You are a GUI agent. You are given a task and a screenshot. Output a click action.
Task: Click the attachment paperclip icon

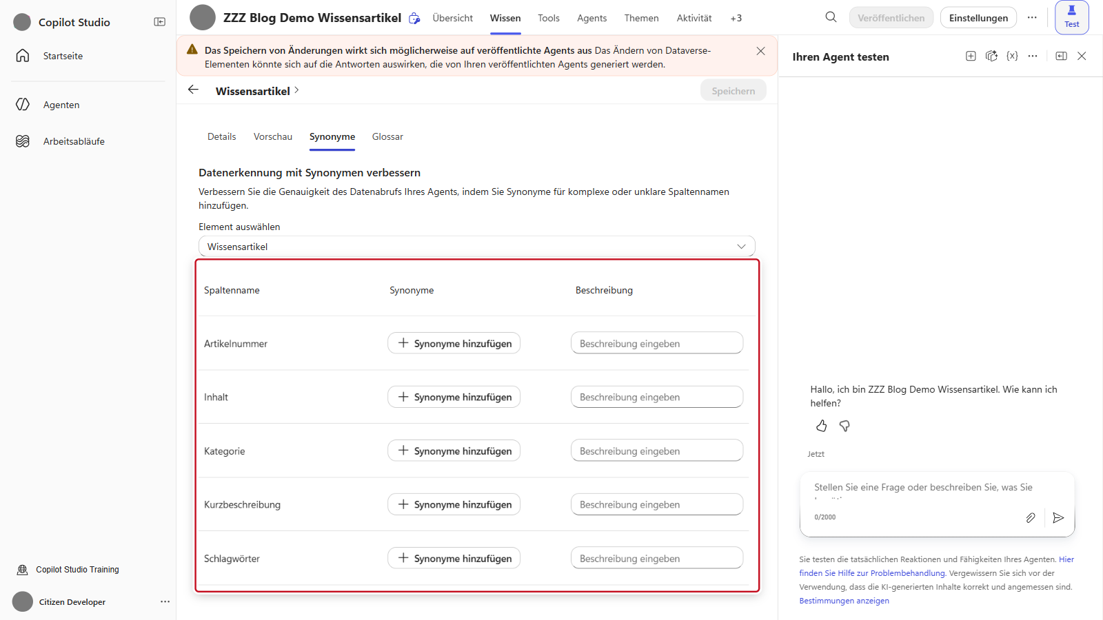coord(1030,517)
